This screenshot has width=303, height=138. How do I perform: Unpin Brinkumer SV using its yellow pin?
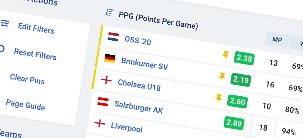(226, 55)
